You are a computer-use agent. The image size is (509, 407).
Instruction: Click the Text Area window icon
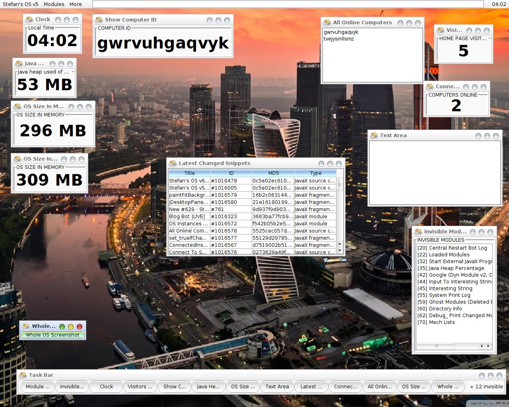[x=374, y=136]
